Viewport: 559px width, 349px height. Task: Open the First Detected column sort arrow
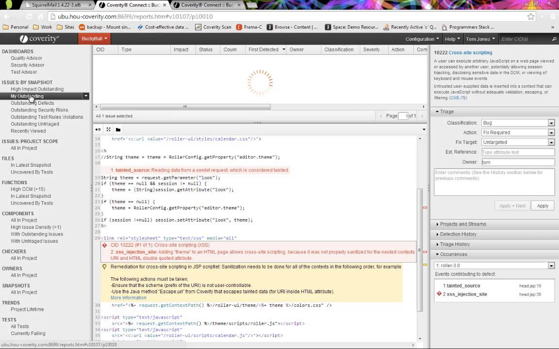point(284,49)
